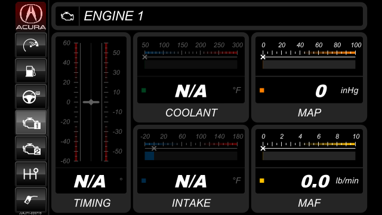Viewport: 382px width, 215px height.
Task: Select the fuel nozzle sidebar icon
Action: [x=30, y=199]
